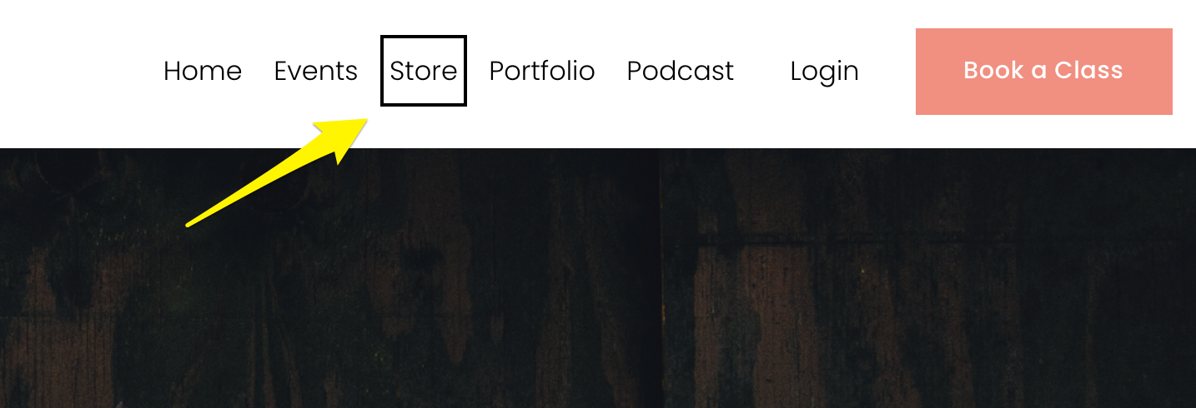1196x408 pixels.
Task: Click the dark wood hero background image
Action: [598, 278]
